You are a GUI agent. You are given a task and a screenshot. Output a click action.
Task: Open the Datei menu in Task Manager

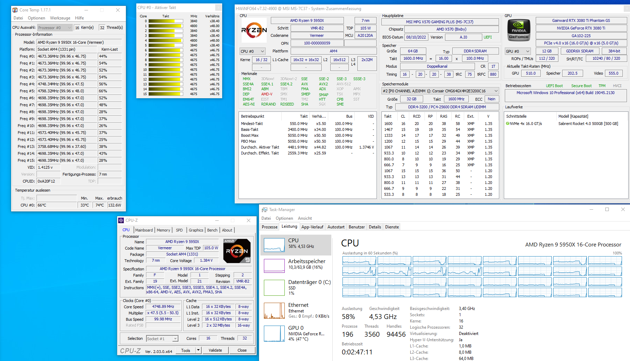point(266,218)
